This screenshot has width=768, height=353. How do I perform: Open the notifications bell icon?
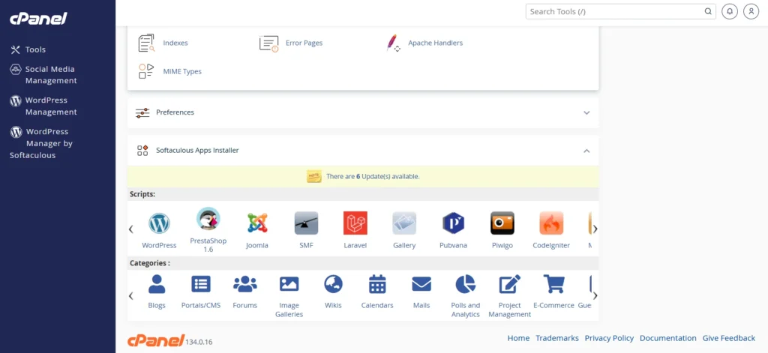click(x=730, y=11)
